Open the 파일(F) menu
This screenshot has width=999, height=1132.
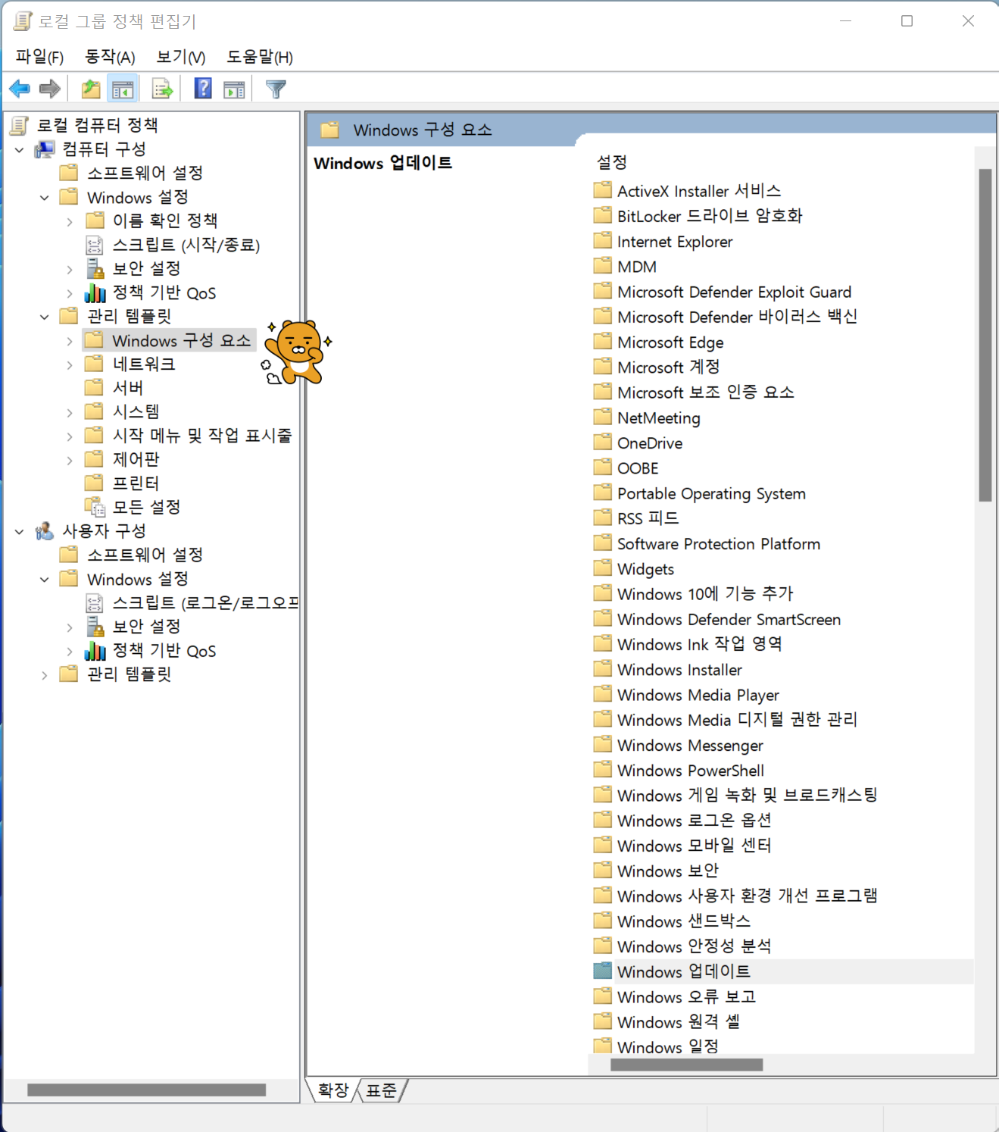pos(39,57)
